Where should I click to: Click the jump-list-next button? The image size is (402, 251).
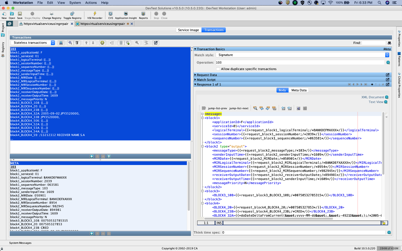[239, 108]
